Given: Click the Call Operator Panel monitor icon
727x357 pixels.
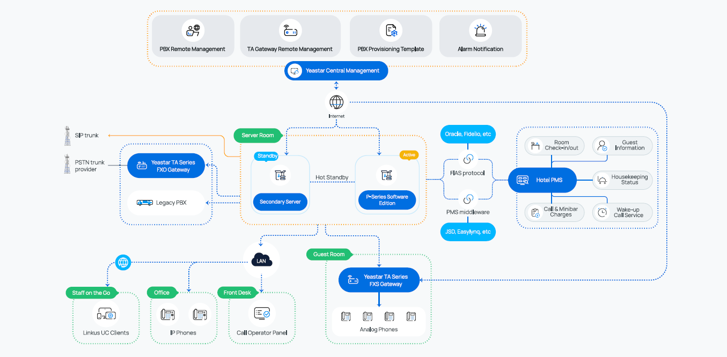Looking at the screenshot, I should tap(262, 314).
